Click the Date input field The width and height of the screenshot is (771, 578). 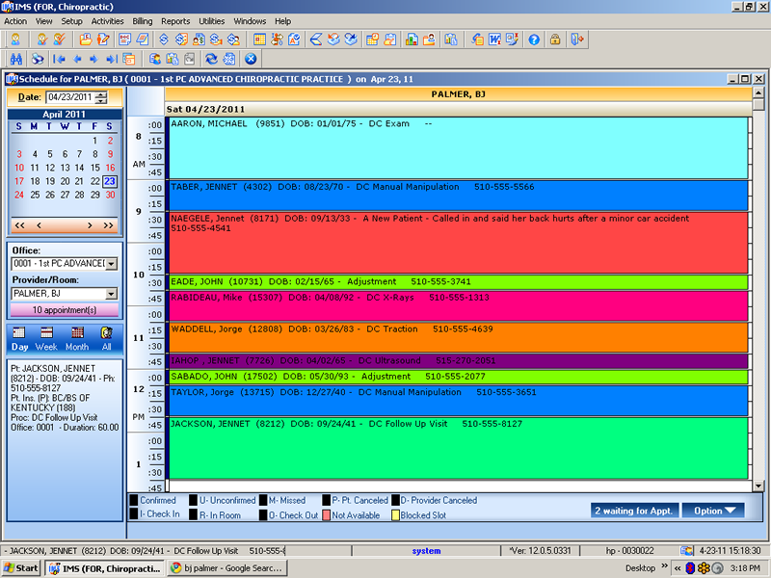tap(69, 97)
